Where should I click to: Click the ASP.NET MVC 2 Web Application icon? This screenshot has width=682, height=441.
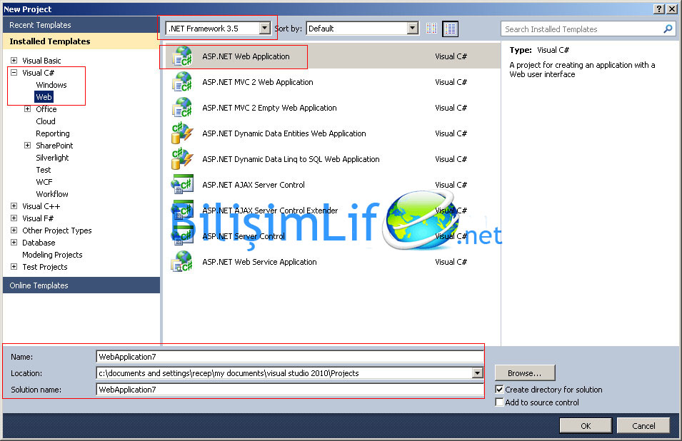coord(182,82)
